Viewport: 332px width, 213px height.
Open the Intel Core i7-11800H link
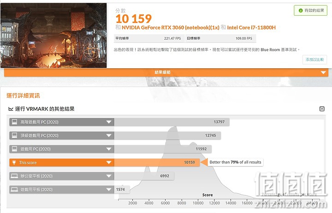[x=251, y=28]
